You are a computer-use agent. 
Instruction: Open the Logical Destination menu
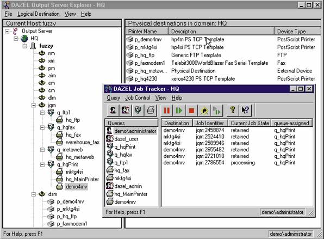(38, 14)
